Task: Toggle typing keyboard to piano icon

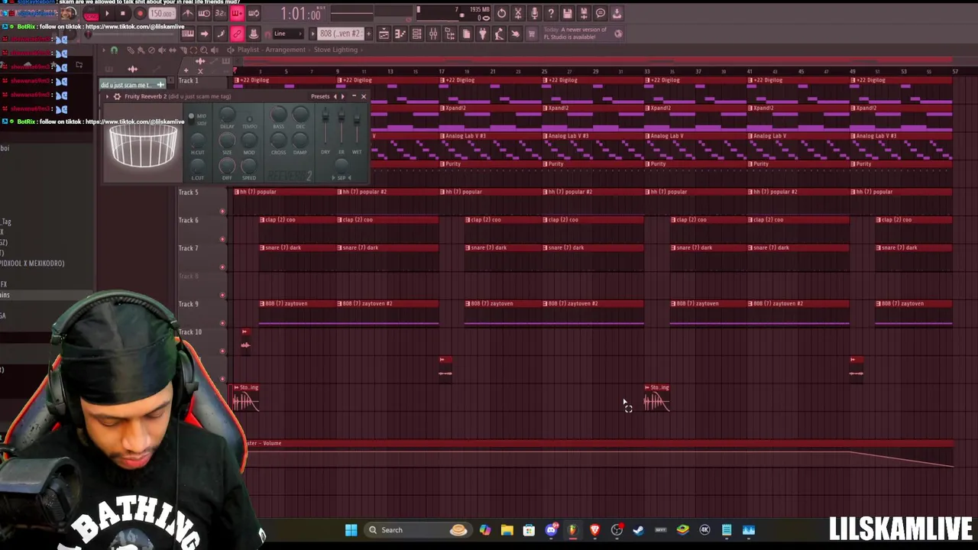Action: (188, 34)
